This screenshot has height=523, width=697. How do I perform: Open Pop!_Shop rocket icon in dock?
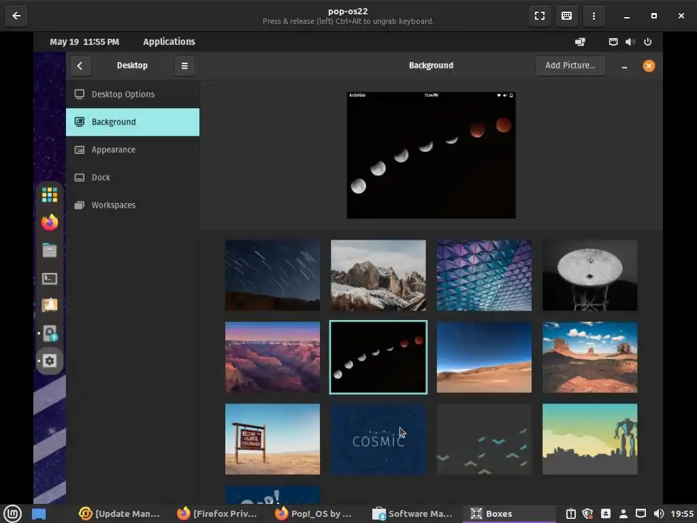click(49, 305)
